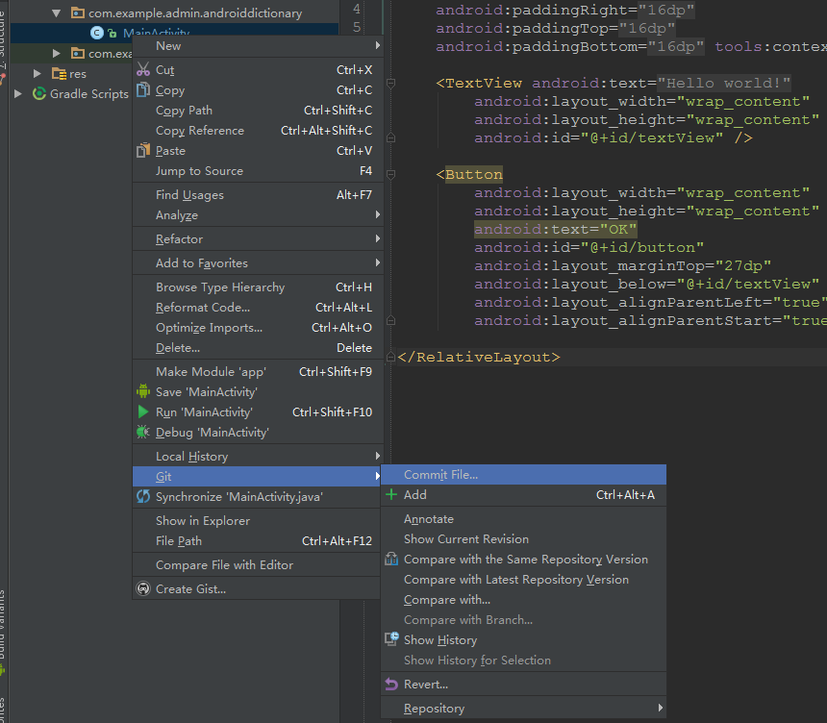Click the Copy icon in context menu
827x723 pixels.
[143, 90]
